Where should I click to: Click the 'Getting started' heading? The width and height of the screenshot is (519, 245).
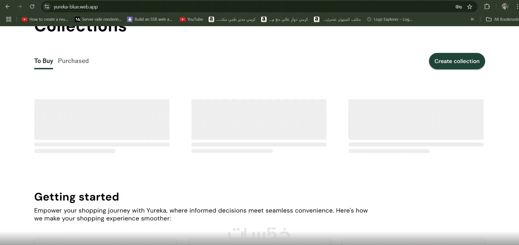tap(77, 197)
